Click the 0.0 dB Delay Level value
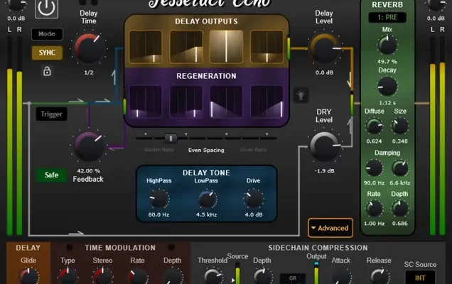 324,72
